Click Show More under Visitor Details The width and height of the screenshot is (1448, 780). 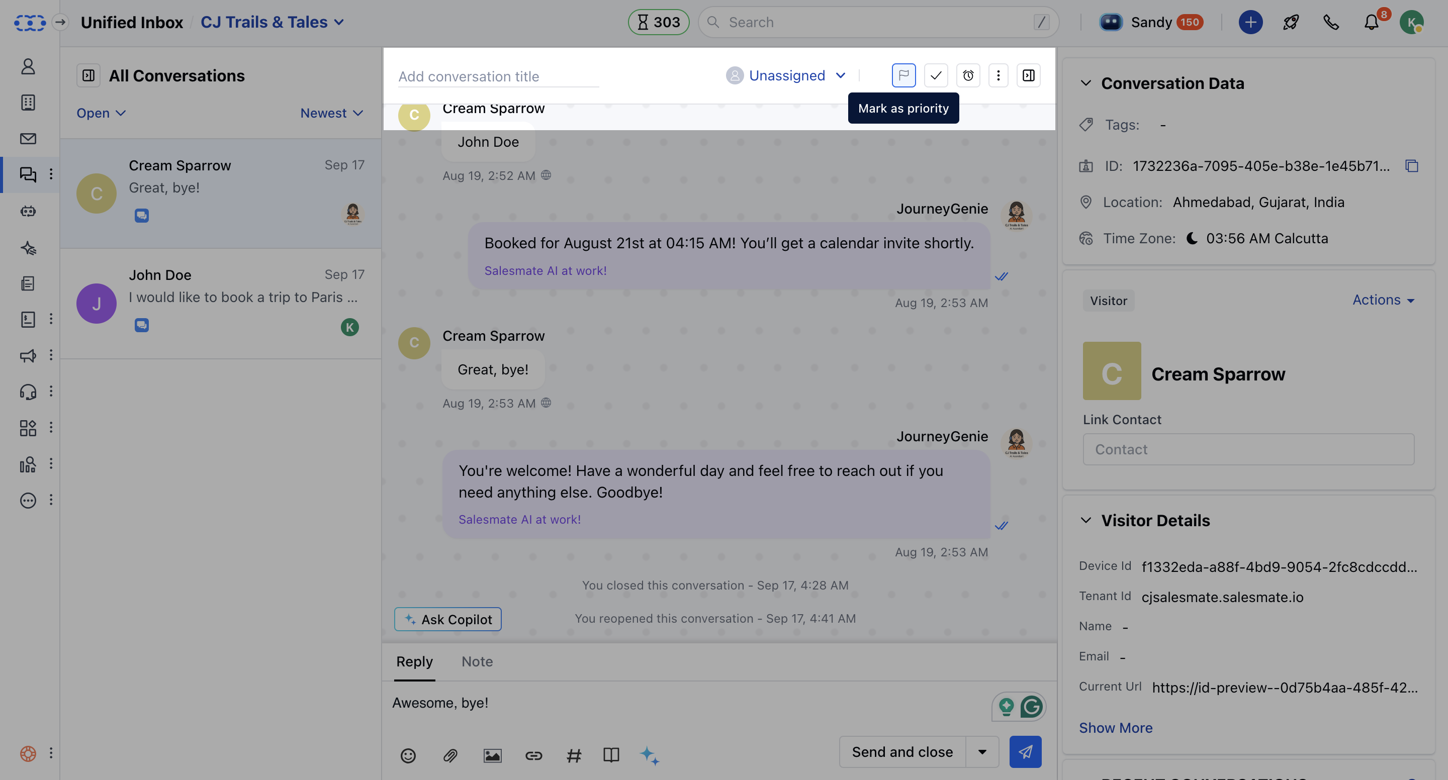point(1115,727)
